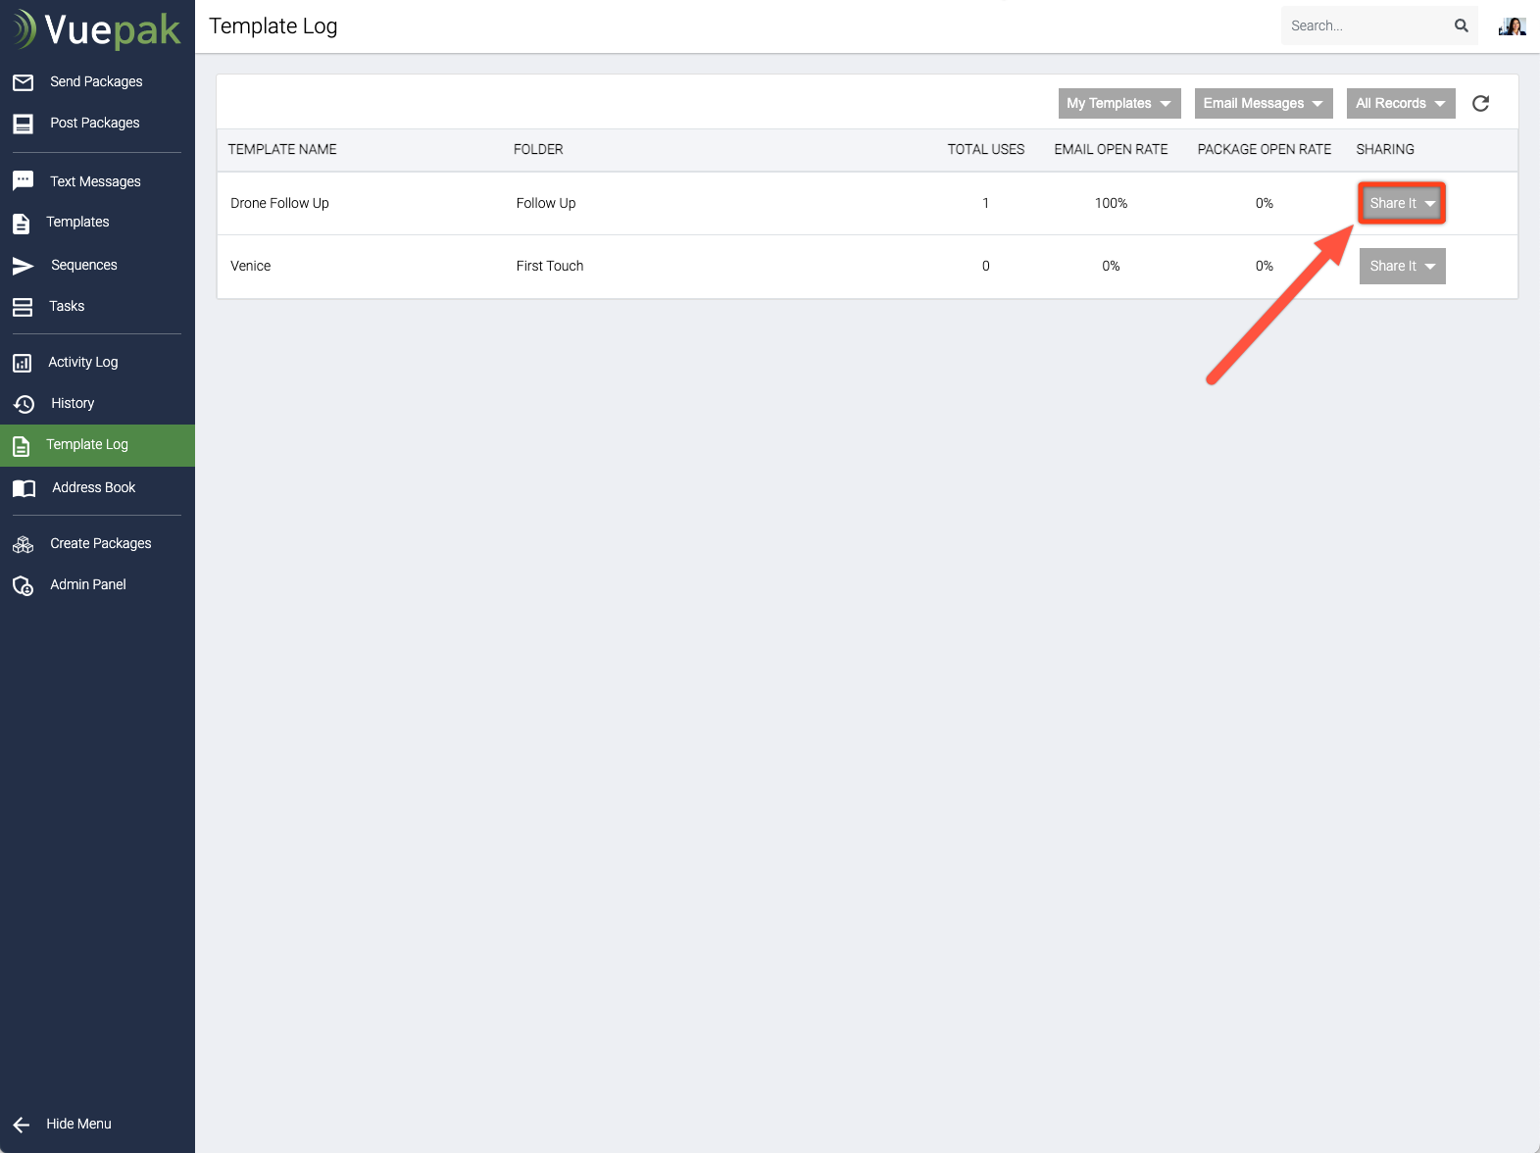The image size is (1540, 1153).
Task: Refresh the template log table
Action: pyautogui.click(x=1480, y=104)
